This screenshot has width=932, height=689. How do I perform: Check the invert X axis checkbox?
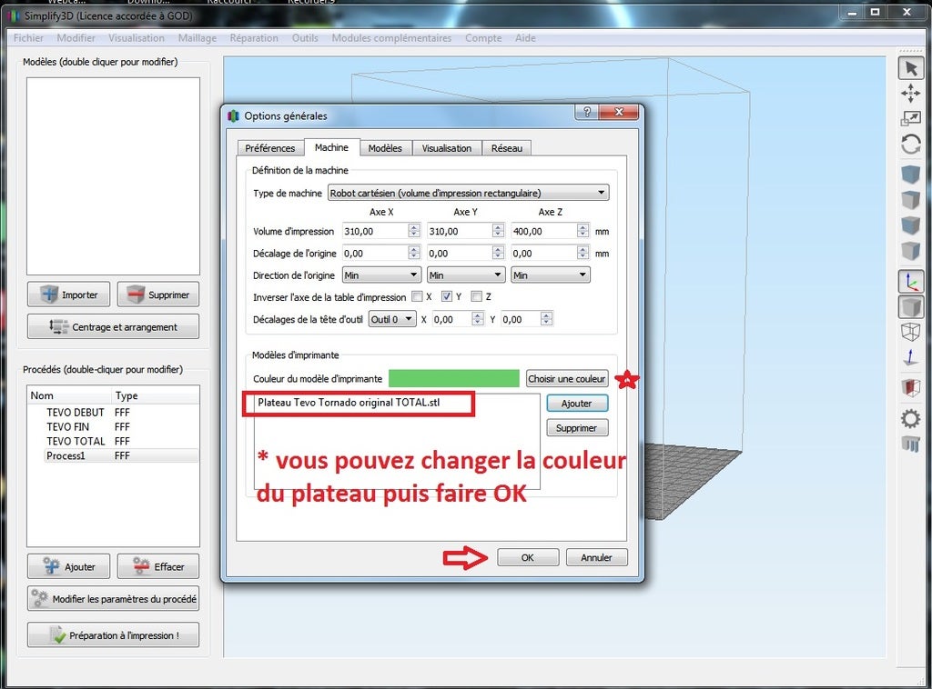point(417,296)
